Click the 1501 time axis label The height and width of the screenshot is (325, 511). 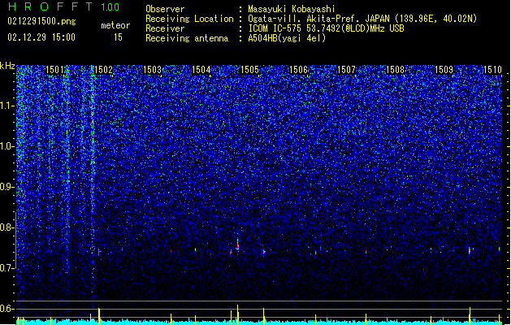[54, 70]
